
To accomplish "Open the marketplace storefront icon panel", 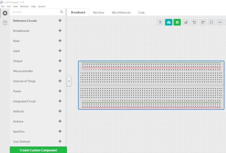I will click(5, 23).
